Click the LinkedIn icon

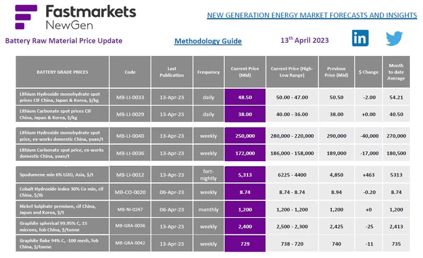point(360,38)
